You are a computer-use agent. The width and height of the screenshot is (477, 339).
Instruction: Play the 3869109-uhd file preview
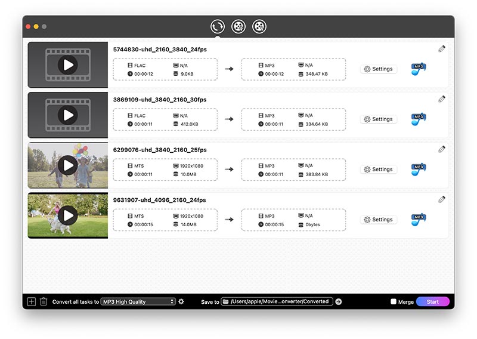pyautogui.click(x=68, y=115)
